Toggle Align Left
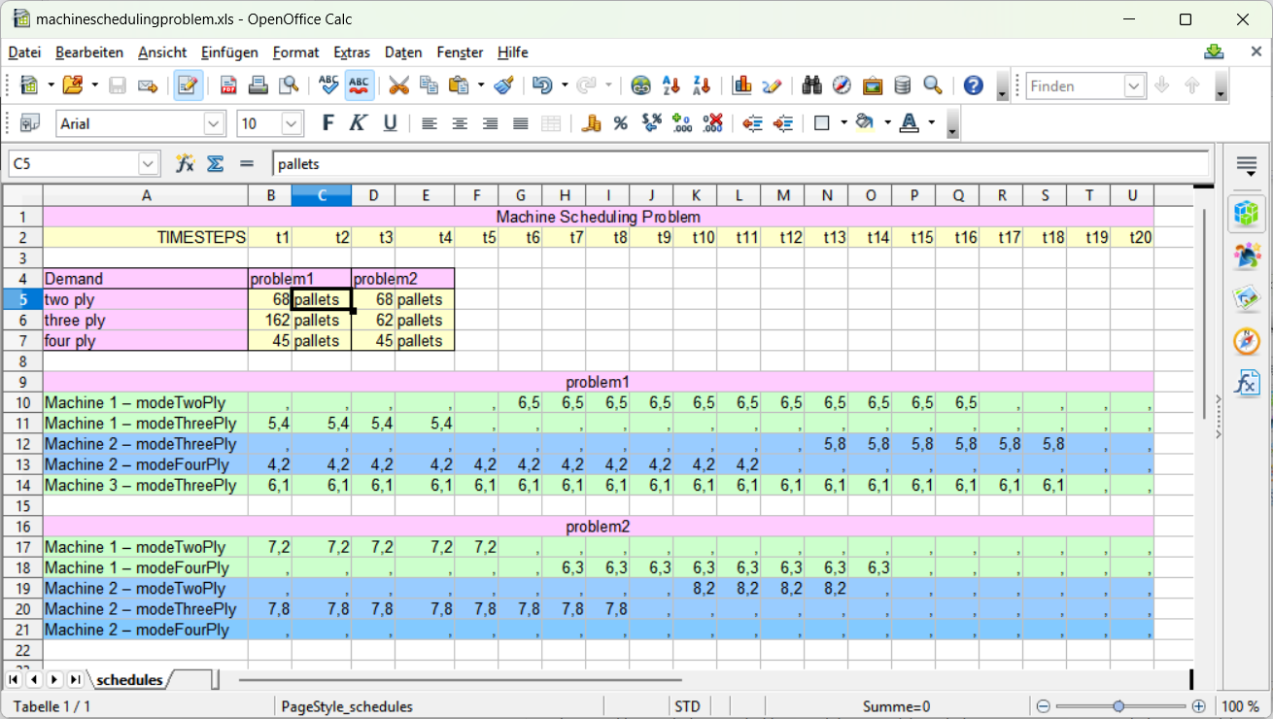 point(429,123)
